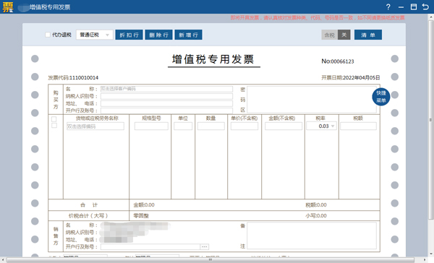The height and width of the screenshot is (263, 434).
Task: Open the 快捷菜单 round shortcut button
Action: click(x=381, y=97)
